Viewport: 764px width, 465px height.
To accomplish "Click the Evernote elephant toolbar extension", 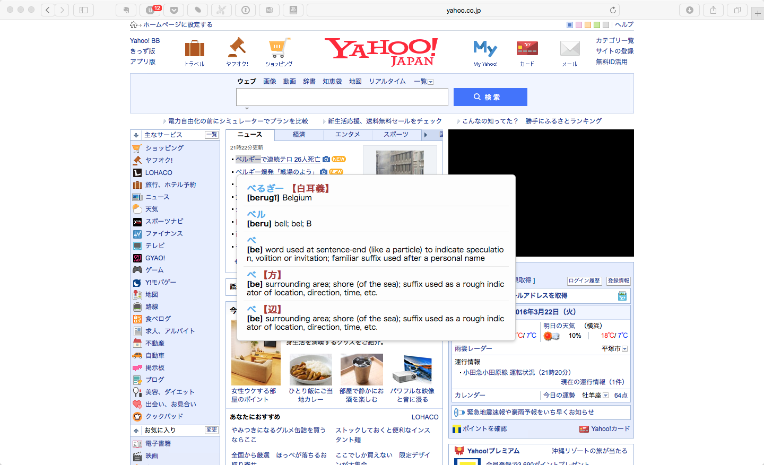I will [x=126, y=10].
